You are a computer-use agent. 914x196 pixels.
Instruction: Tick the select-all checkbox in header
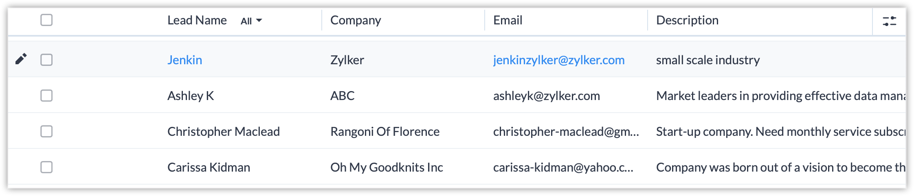click(46, 20)
